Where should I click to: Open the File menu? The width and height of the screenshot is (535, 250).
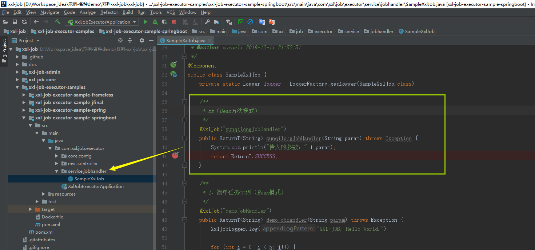point(5,12)
